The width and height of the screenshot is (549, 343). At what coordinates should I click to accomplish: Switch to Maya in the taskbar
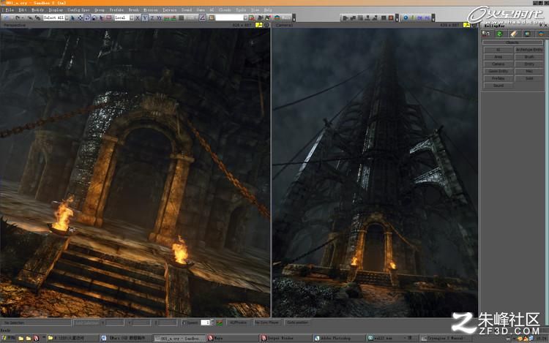click(x=231, y=338)
